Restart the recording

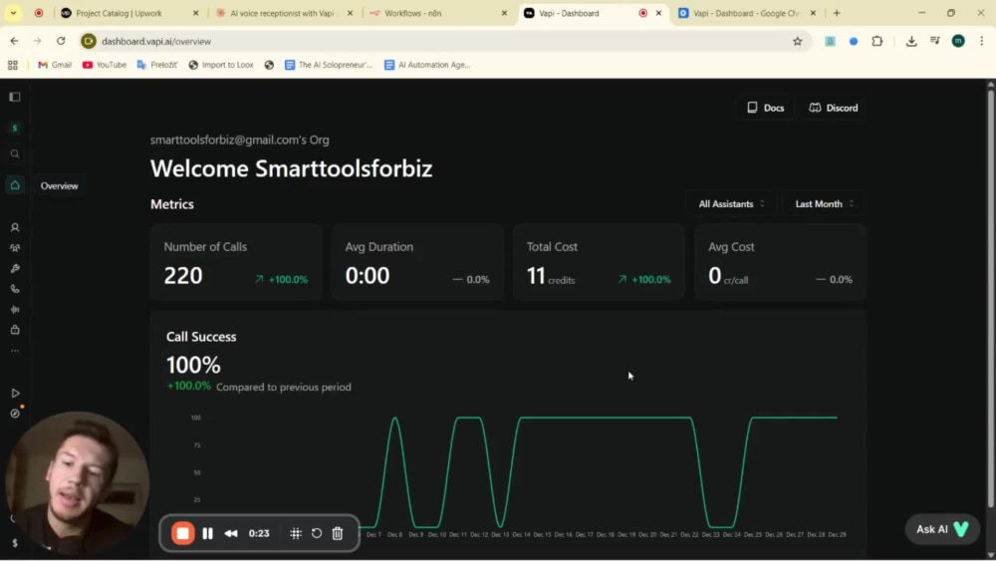point(317,533)
